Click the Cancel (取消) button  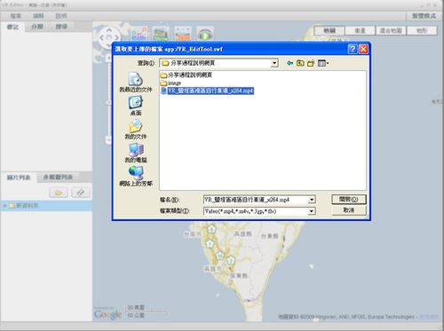[x=349, y=210]
